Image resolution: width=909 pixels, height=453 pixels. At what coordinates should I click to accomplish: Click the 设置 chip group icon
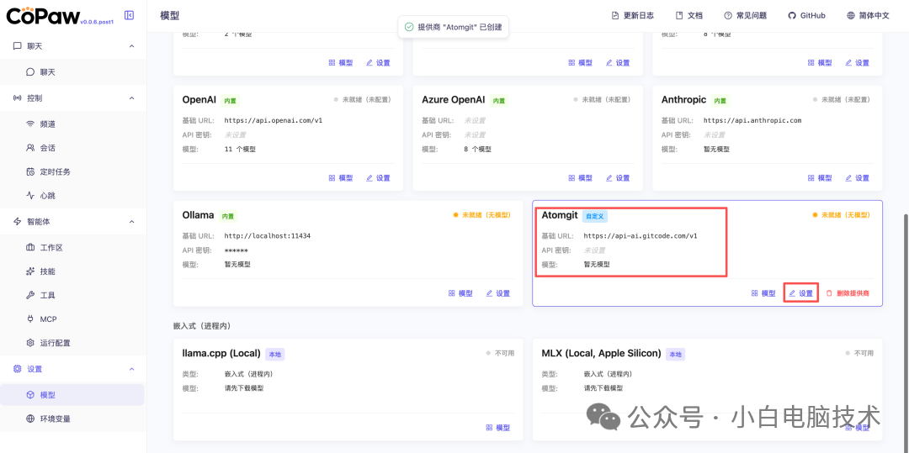[x=18, y=369]
